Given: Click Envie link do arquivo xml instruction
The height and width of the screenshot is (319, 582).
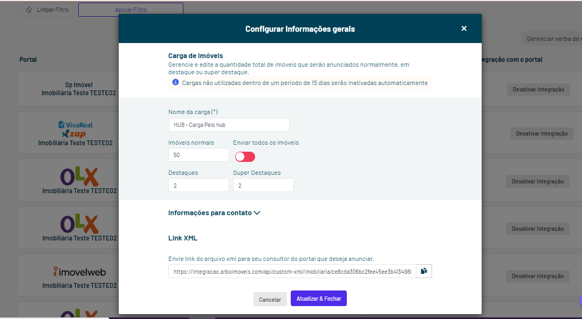Looking at the screenshot, I should coord(271,259).
